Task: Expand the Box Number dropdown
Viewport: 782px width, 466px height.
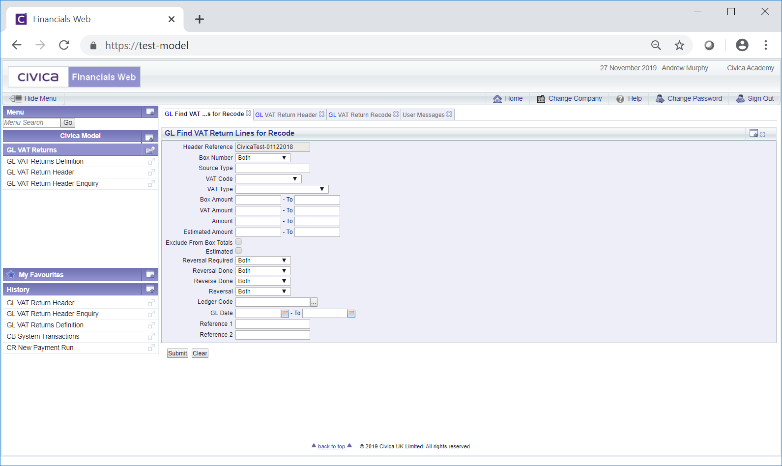Action: [263, 158]
